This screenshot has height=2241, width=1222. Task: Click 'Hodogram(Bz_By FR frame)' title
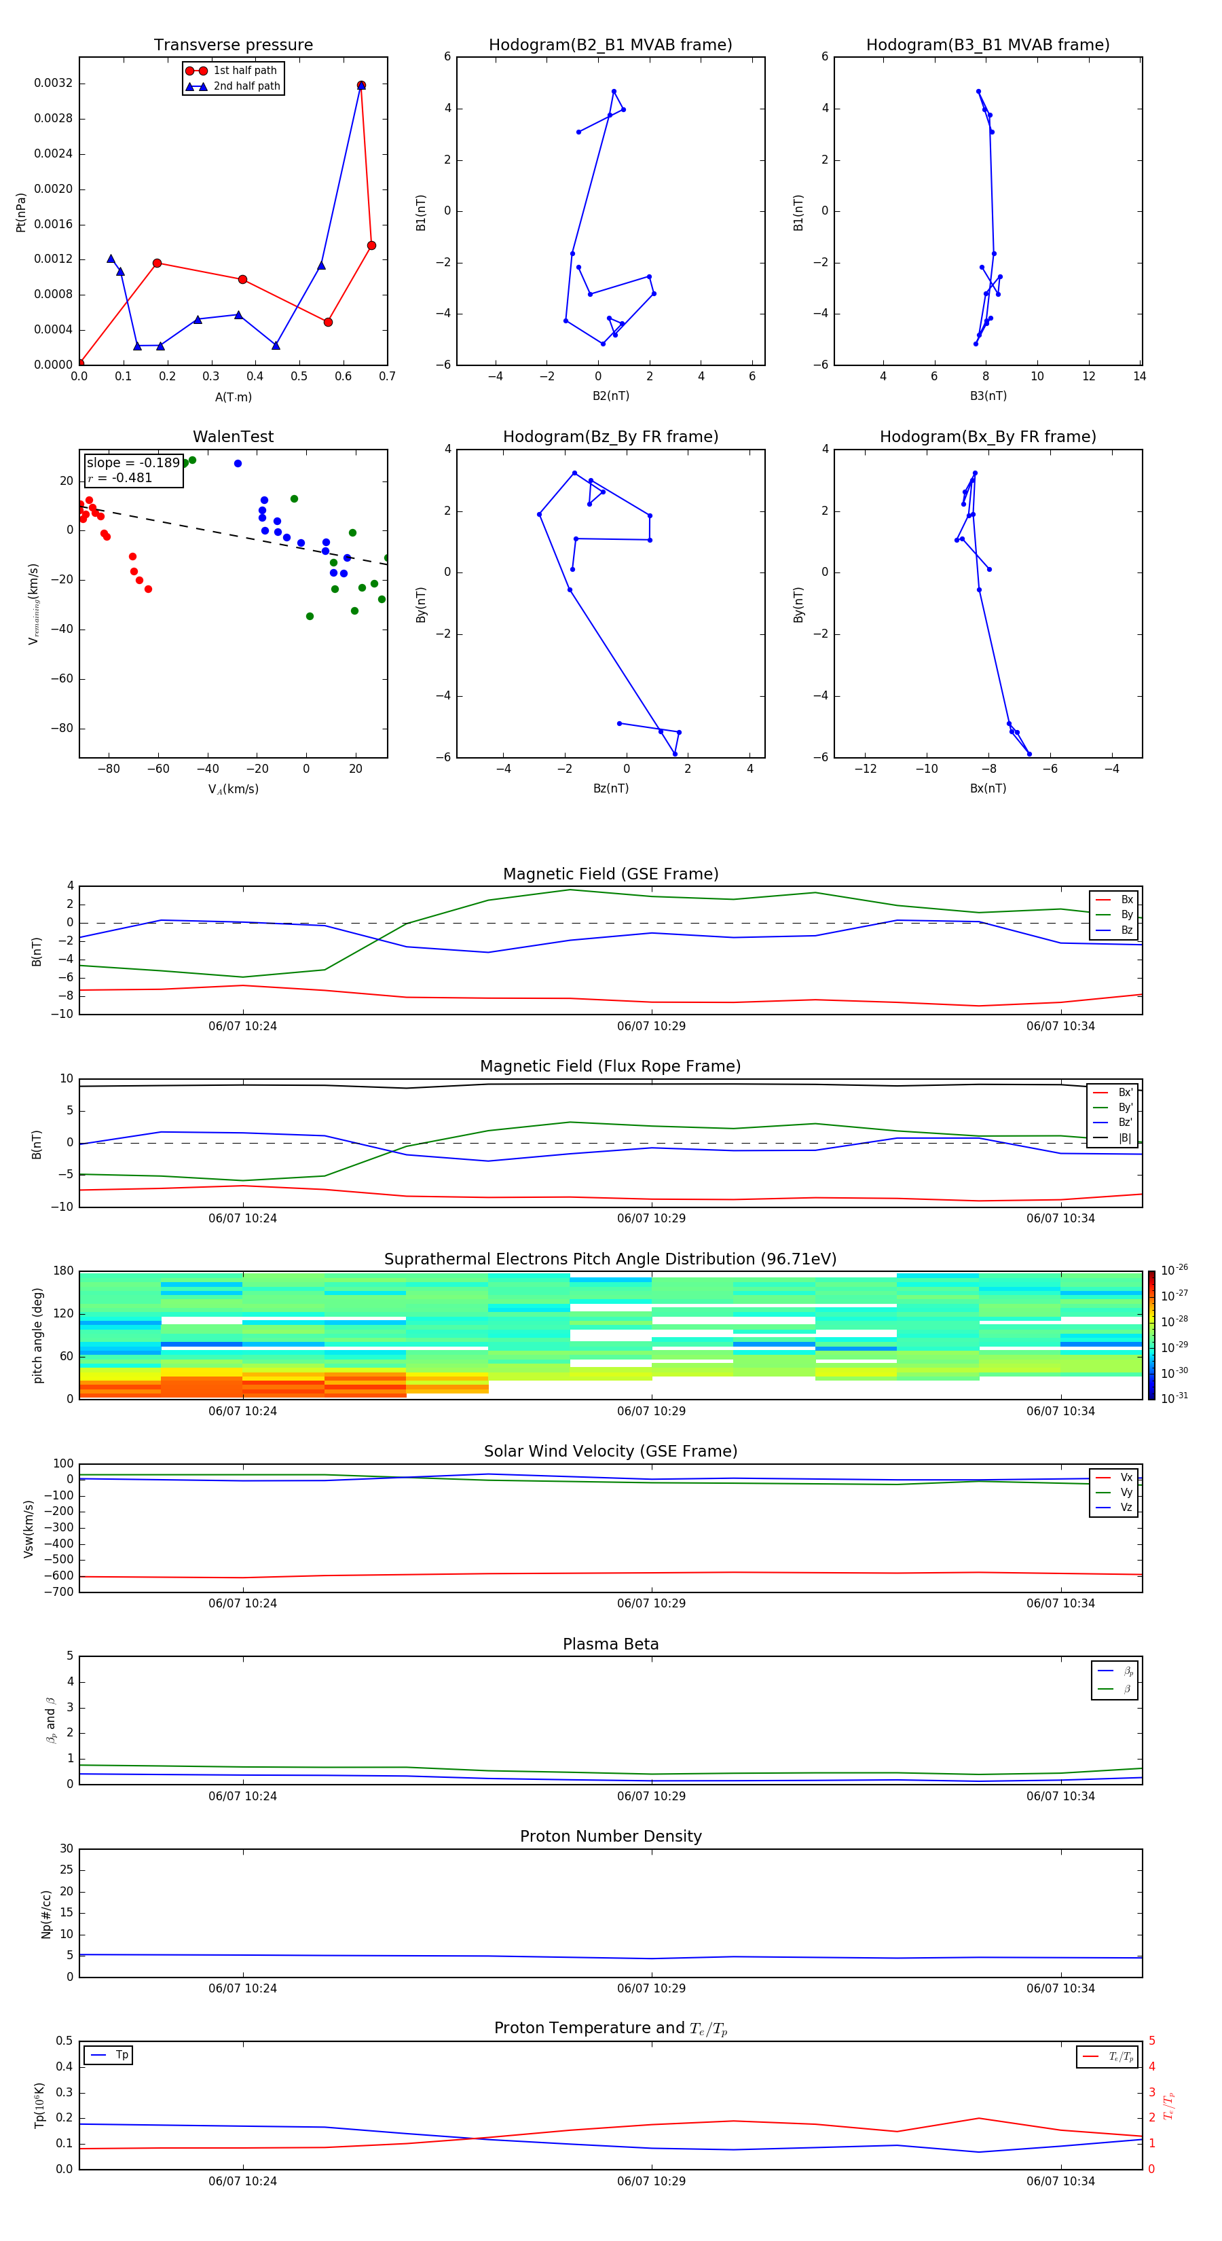[x=610, y=437]
